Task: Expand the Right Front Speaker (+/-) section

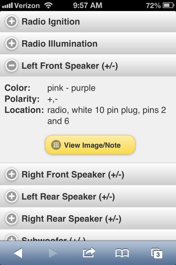Action: point(88,174)
